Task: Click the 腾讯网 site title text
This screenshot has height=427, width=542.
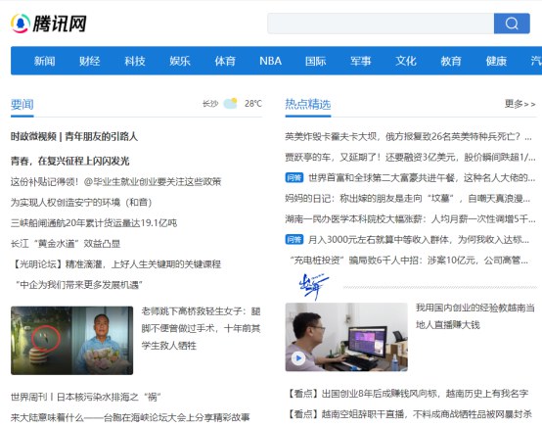Action: click(x=60, y=24)
